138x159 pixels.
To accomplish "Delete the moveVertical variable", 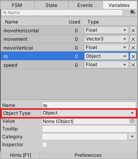I will (133, 48).
